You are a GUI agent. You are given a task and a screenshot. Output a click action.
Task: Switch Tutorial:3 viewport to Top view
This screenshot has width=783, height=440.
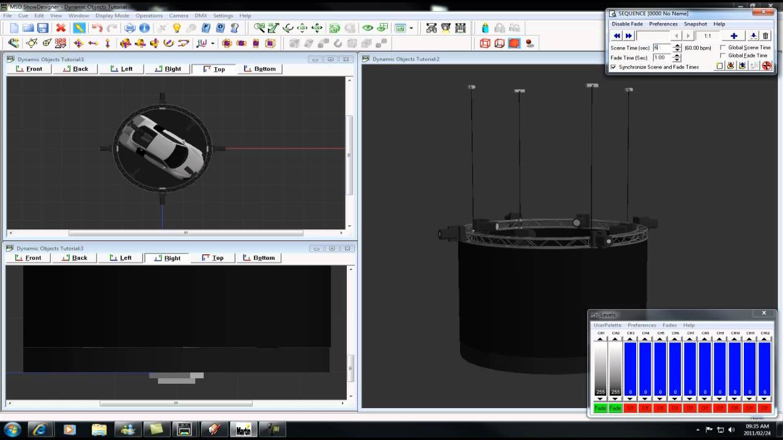[x=213, y=258]
